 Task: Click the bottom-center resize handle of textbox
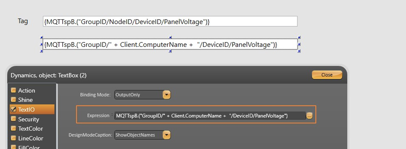coord(170,51)
